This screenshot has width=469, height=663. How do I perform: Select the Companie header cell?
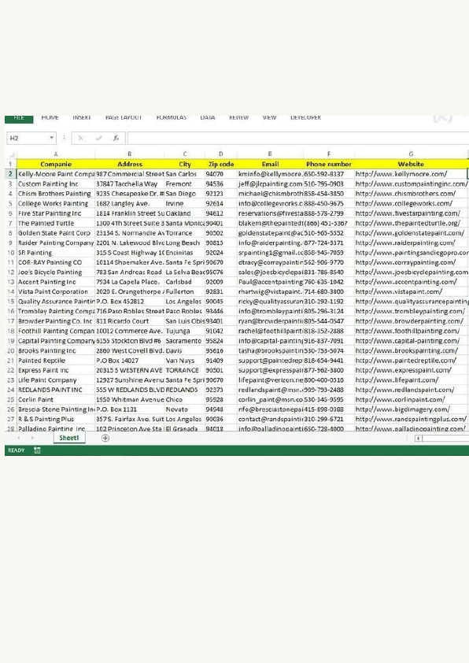click(56, 164)
